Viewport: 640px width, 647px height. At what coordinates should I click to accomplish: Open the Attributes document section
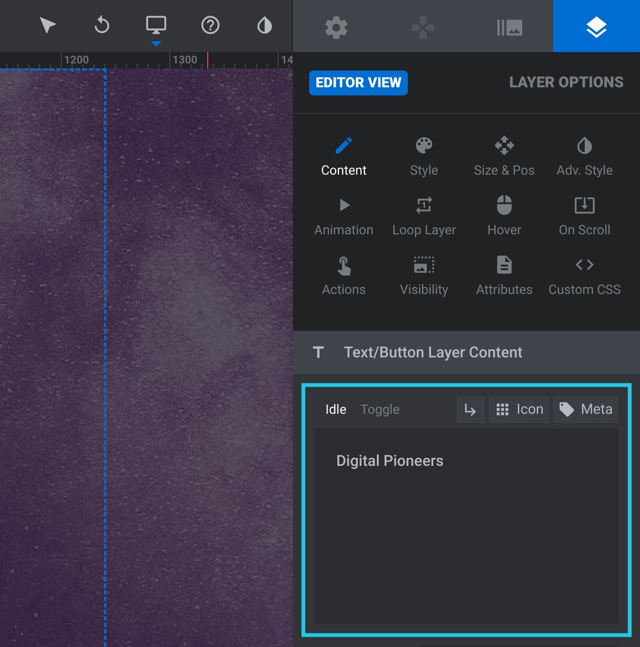click(x=504, y=276)
